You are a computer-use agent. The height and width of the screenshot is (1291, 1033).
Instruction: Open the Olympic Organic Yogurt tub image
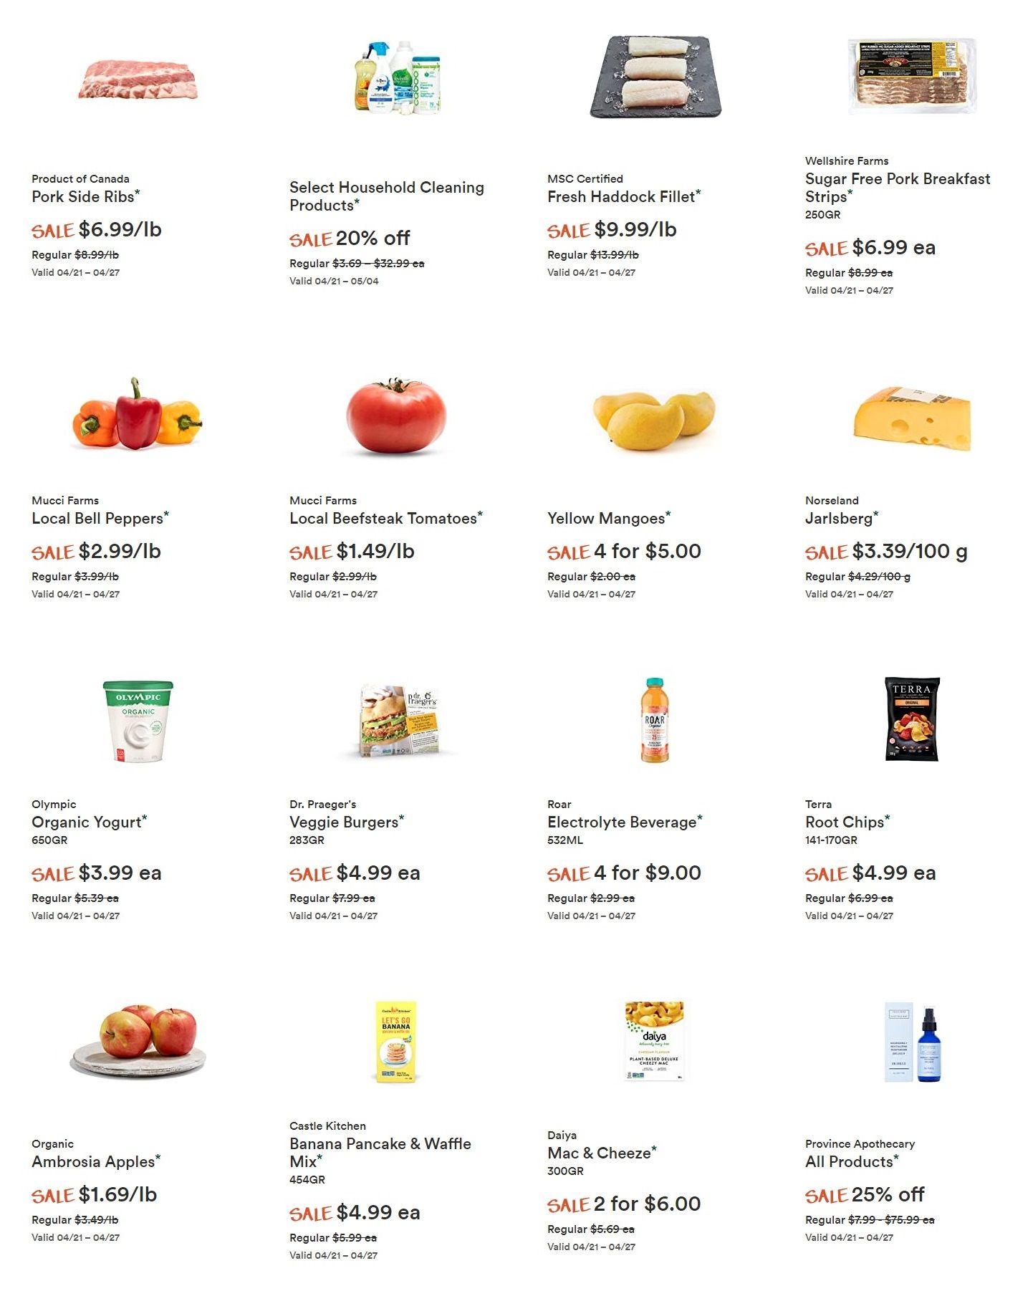click(138, 721)
